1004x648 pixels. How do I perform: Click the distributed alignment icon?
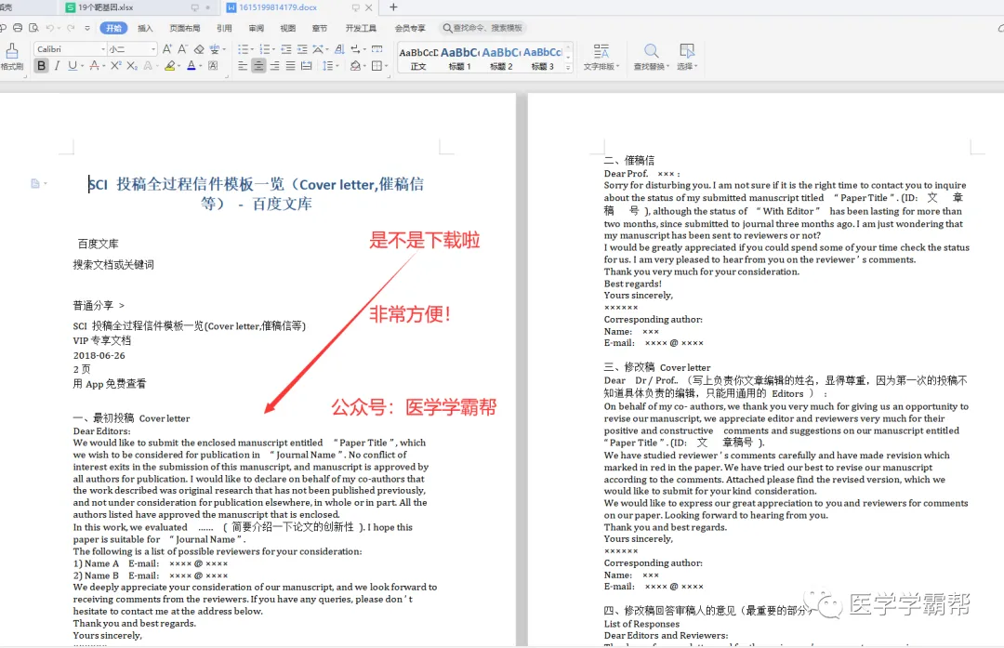pos(307,65)
